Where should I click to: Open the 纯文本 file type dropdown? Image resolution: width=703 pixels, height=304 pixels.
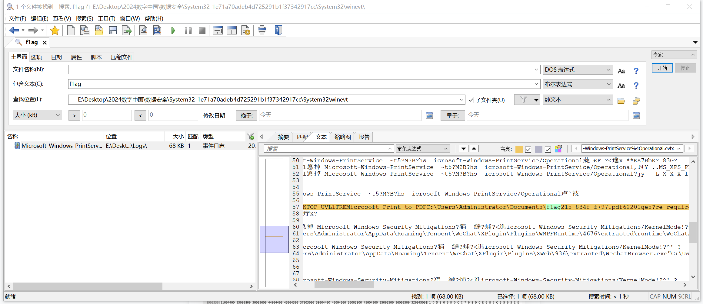(x=578, y=100)
